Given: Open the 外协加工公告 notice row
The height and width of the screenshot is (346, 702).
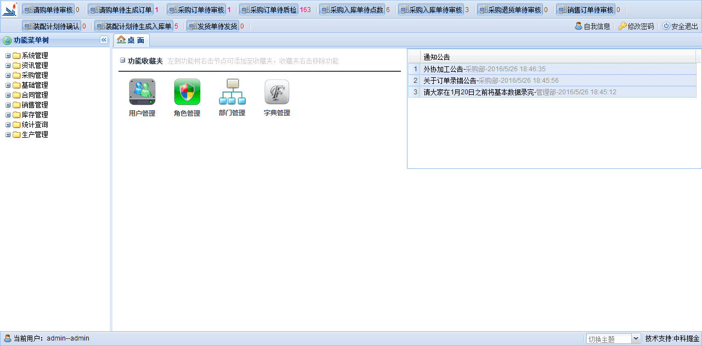Looking at the screenshot, I should [x=443, y=69].
